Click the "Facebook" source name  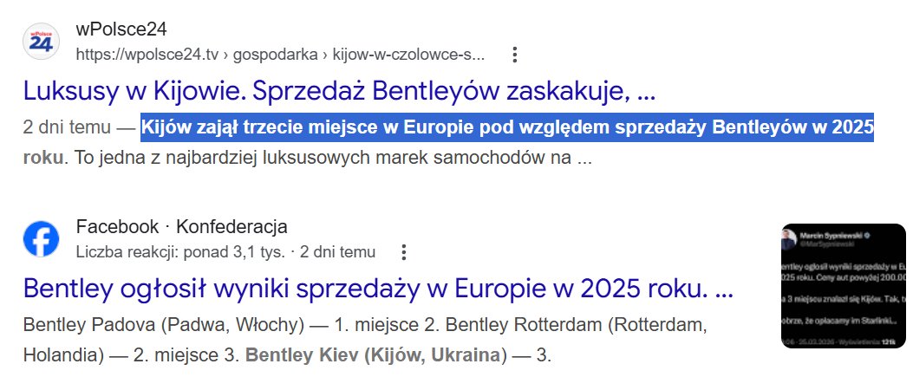(117, 227)
